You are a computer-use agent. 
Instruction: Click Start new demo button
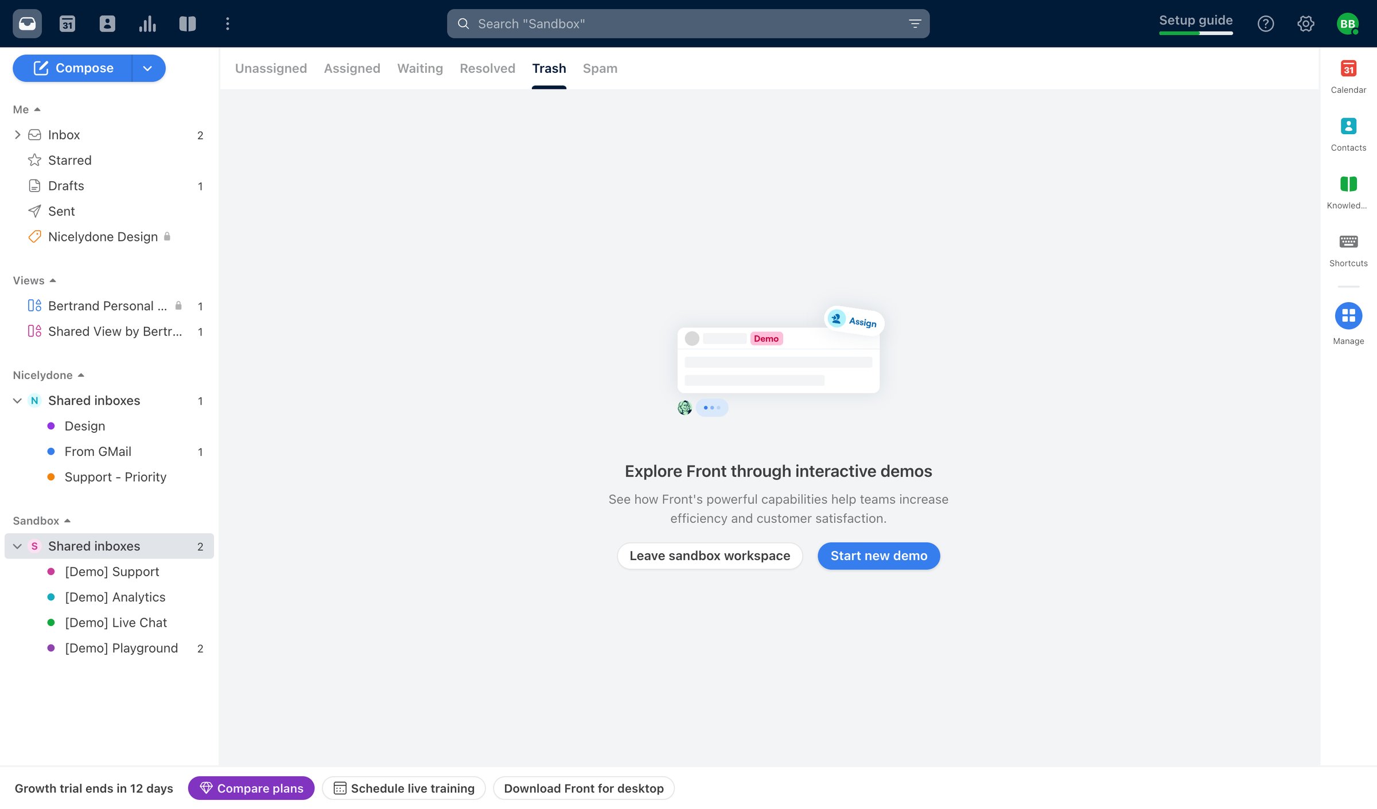click(879, 556)
